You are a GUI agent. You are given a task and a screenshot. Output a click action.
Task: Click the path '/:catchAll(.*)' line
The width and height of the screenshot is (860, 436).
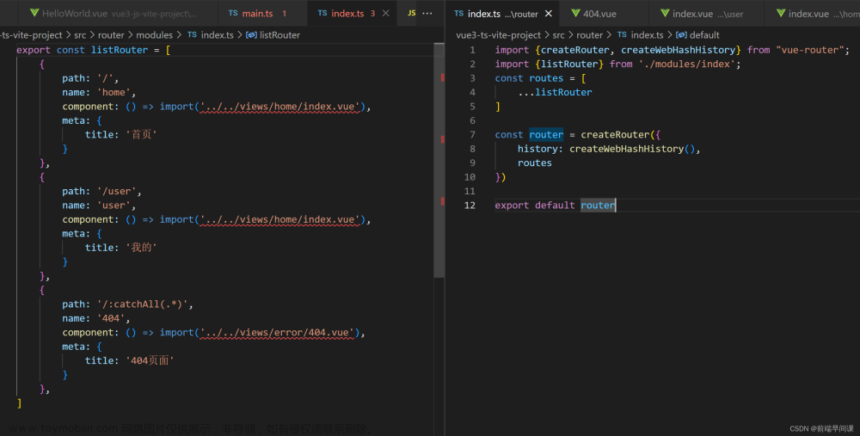click(x=127, y=304)
